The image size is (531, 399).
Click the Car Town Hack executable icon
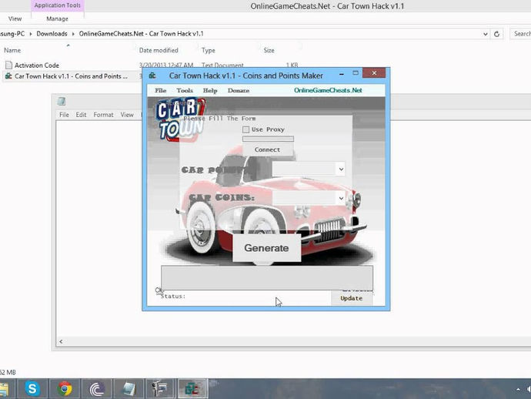pyautogui.click(x=8, y=76)
